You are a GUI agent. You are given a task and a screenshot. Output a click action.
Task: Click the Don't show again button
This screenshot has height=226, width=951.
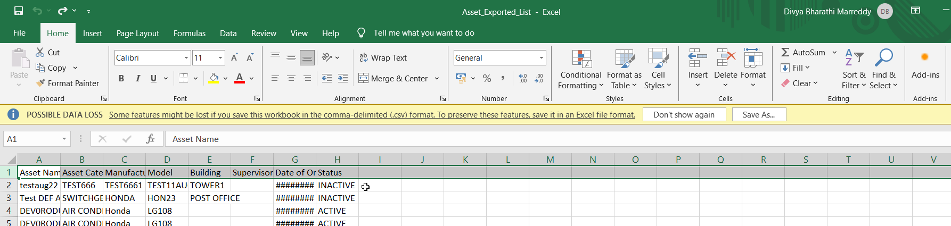pyautogui.click(x=684, y=114)
